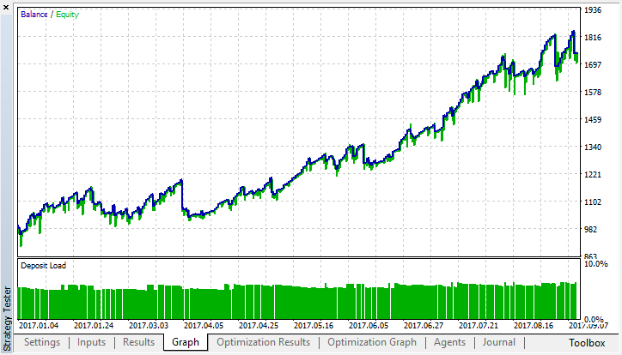Click the 2017.06.27 date label

click(x=424, y=325)
